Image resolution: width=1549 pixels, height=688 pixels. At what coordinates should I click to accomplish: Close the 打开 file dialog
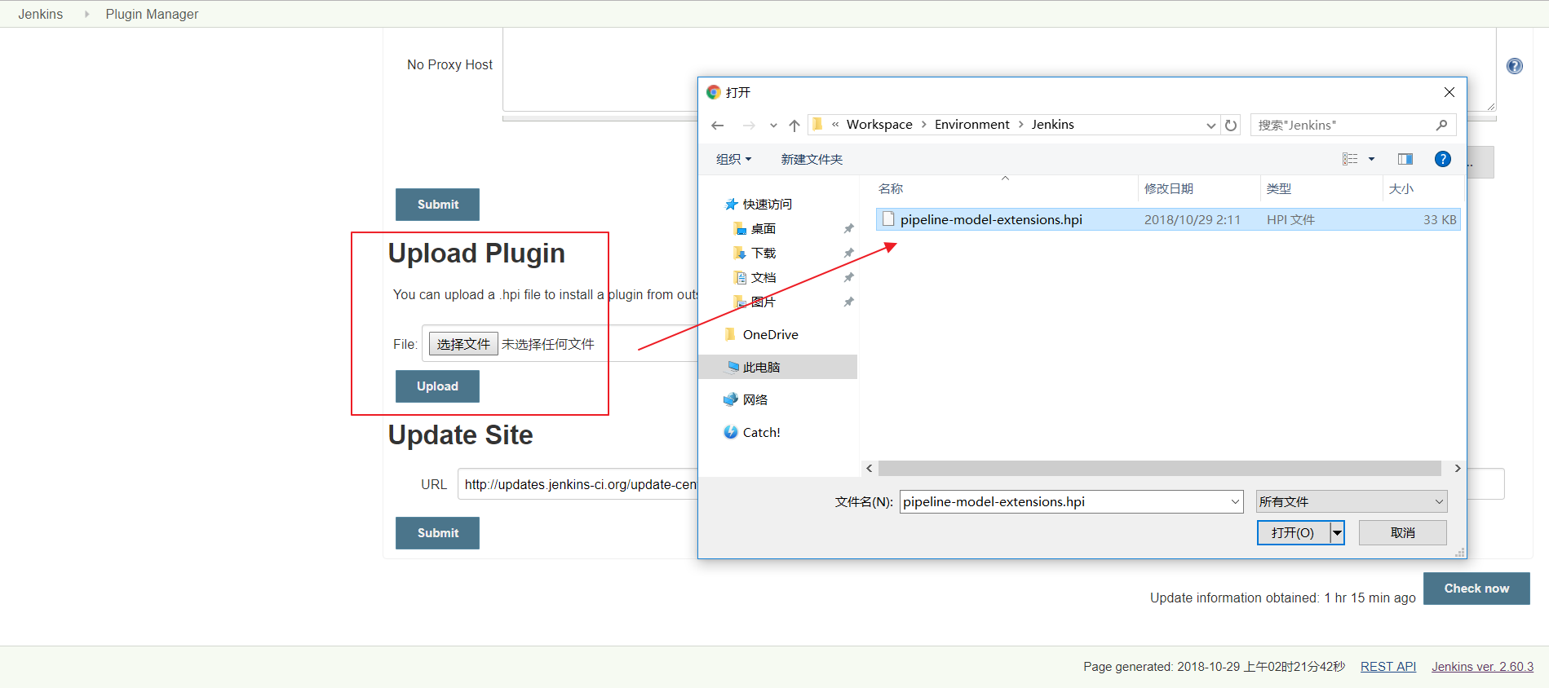(1449, 92)
